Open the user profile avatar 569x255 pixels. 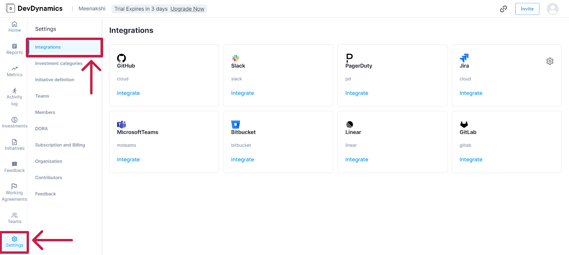click(552, 9)
